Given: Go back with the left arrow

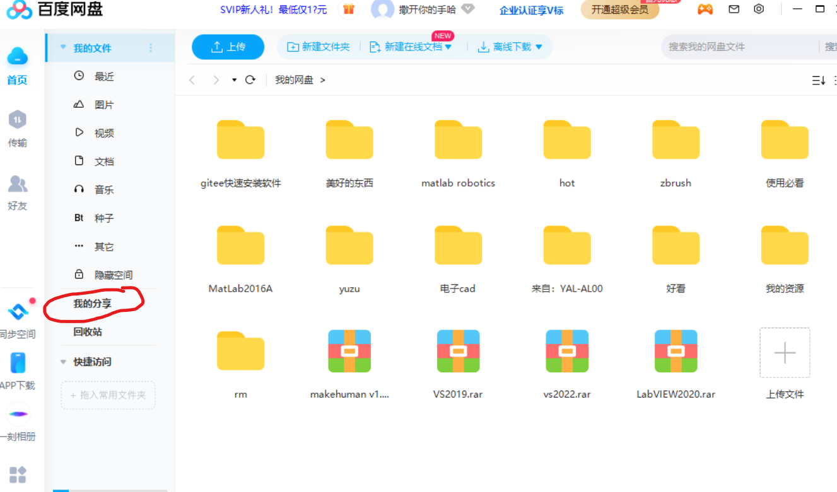Looking at the screenshot, I should (x=192, y=80).
